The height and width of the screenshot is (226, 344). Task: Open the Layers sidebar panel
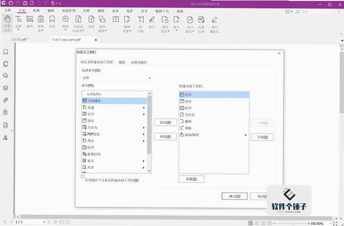point(6,88)
